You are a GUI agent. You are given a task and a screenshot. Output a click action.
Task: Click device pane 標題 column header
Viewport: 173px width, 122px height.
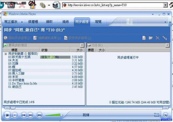tap(91, 50)
